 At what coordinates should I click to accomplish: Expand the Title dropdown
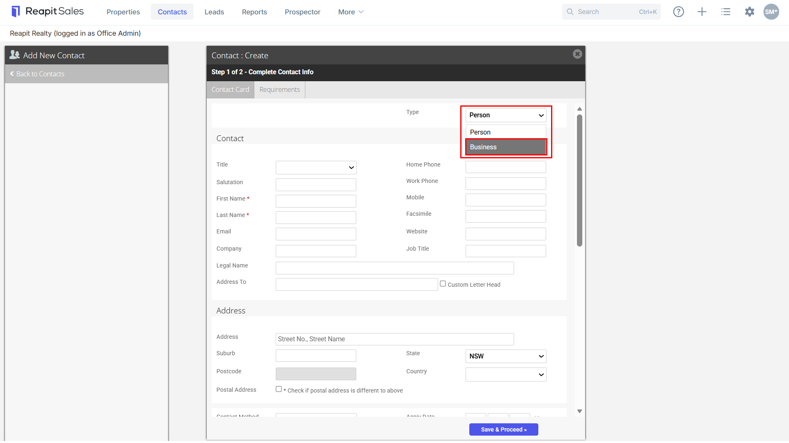tap(316, 167)
